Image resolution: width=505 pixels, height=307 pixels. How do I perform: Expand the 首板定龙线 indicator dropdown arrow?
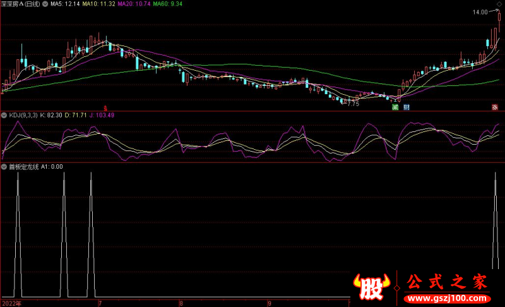click(x=4, y=167)
